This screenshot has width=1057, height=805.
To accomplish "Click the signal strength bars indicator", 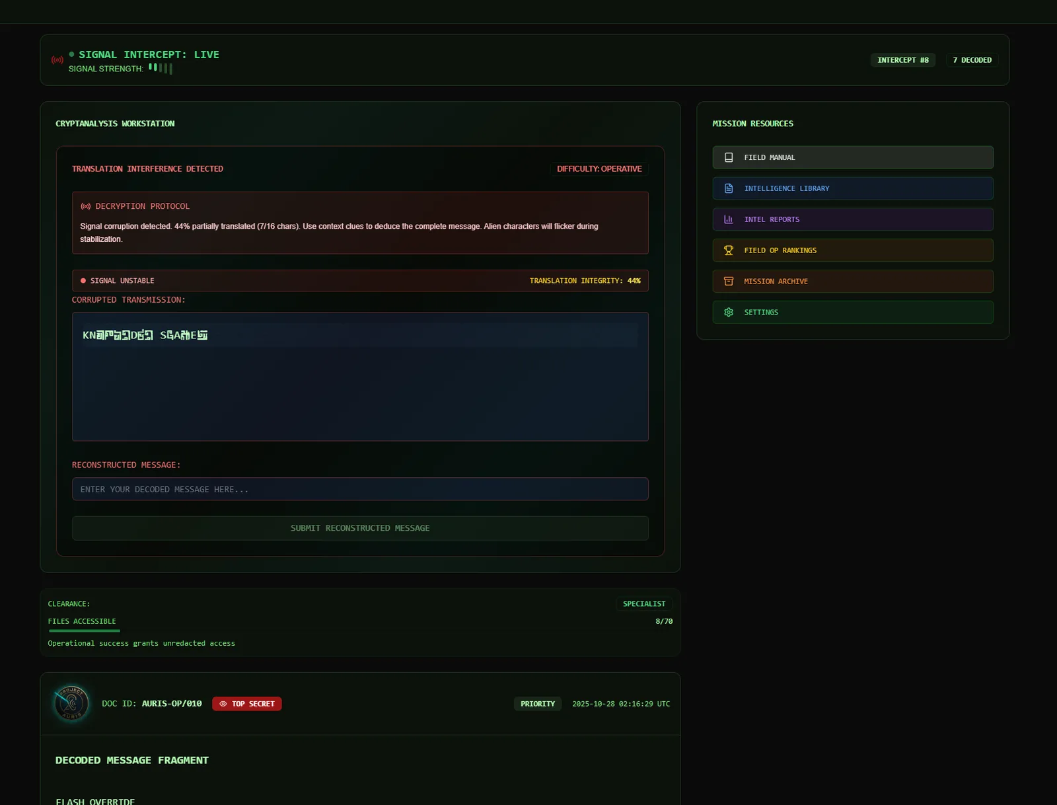I will 161,68.
